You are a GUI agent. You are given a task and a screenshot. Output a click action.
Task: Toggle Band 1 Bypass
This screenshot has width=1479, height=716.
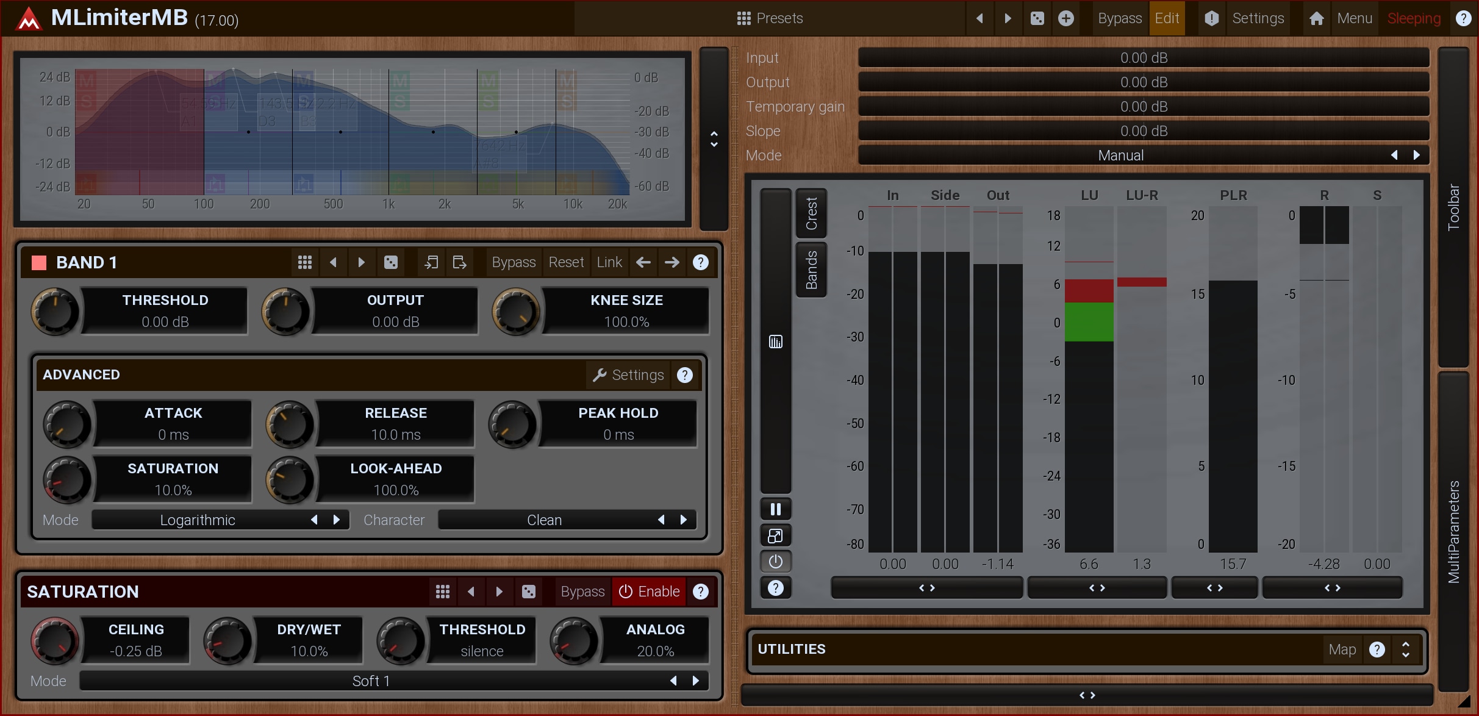coord(514,262)
